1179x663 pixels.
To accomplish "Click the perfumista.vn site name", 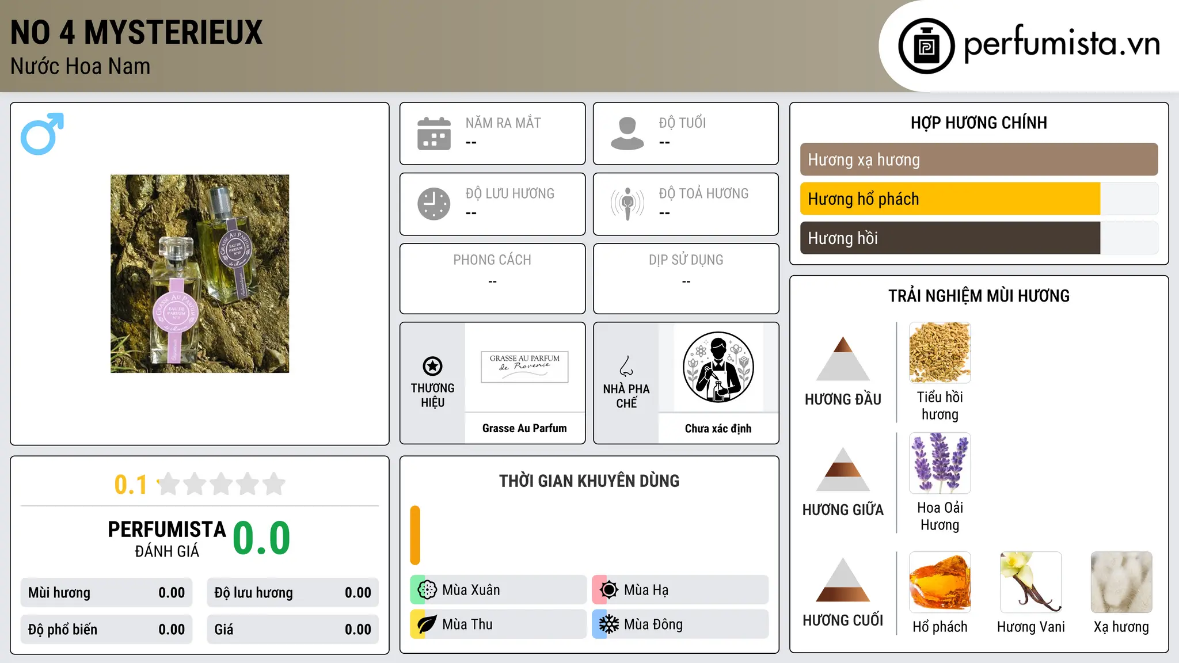I will coord(1062,44).
